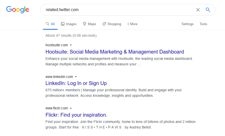Switch to the Shopping results tab
225x136 pixels.
pyautogui.click(x=114, y=24)
